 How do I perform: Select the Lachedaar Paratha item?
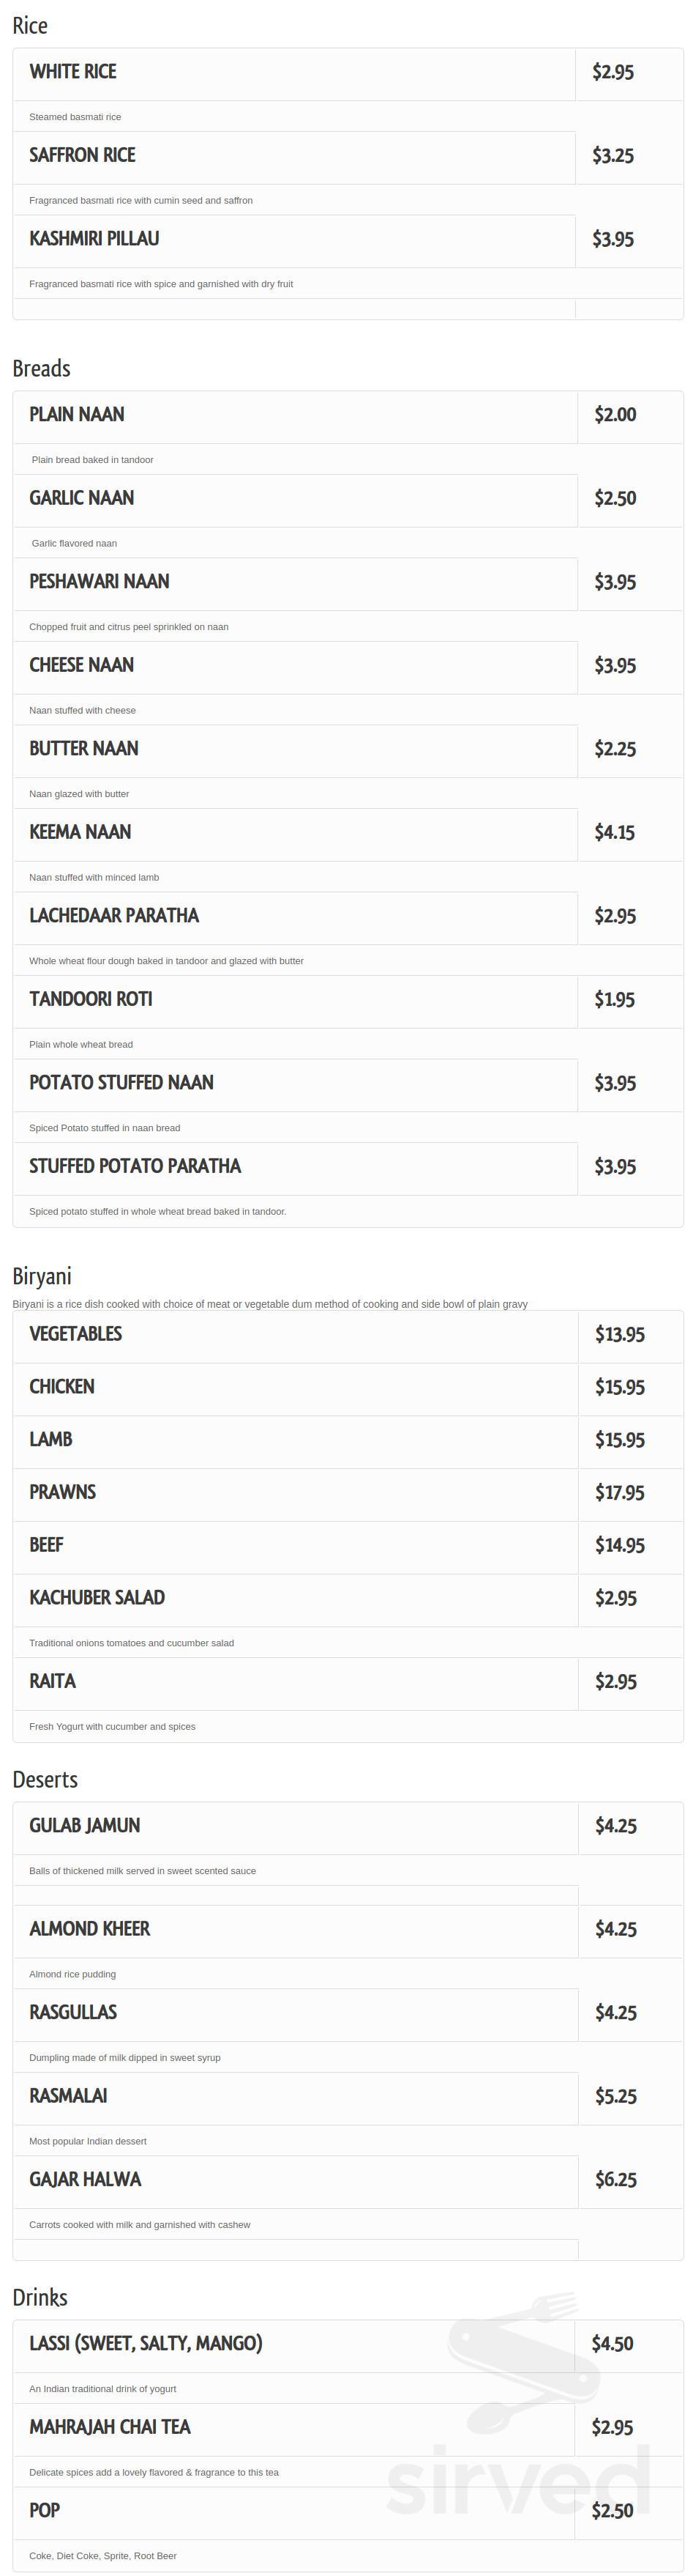click(x=114, y=915)
